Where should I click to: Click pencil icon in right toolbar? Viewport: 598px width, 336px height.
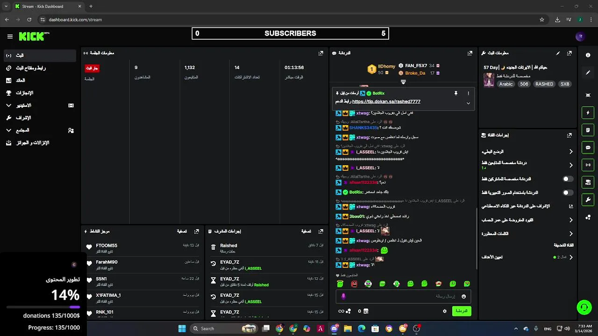[x=588, y=72]
